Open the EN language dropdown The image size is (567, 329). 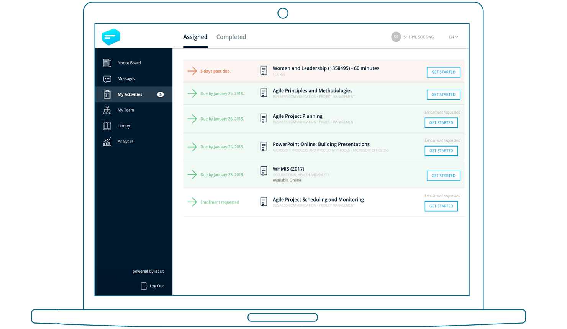pos(454,37)
